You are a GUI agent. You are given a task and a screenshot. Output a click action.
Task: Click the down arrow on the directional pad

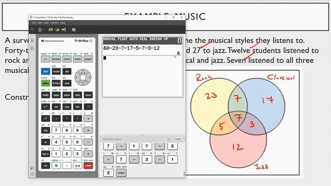point(83,83)
